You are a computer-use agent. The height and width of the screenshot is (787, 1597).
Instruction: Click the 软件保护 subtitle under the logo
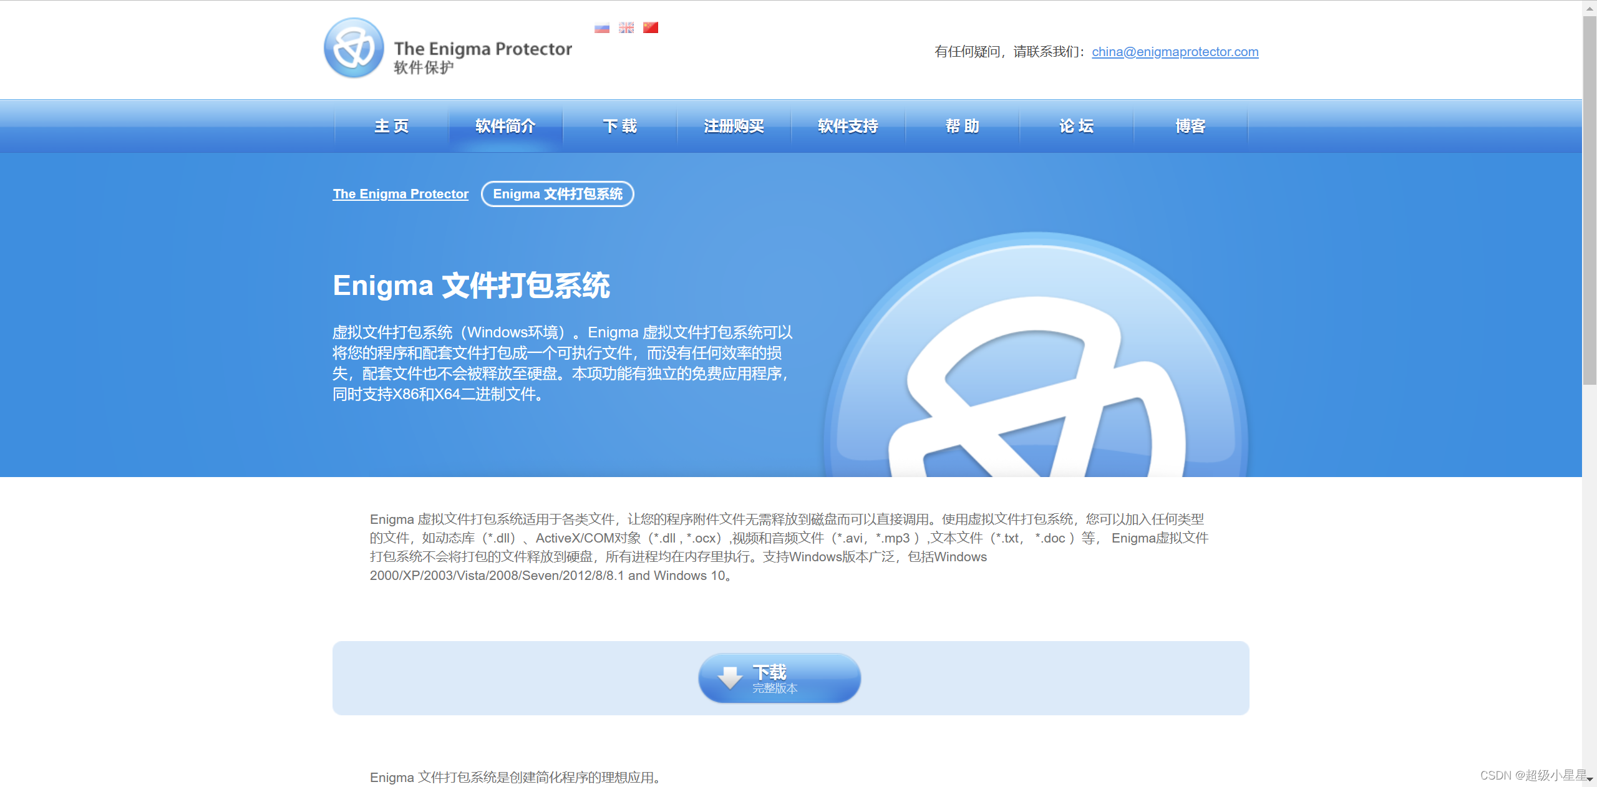(424, 67)
